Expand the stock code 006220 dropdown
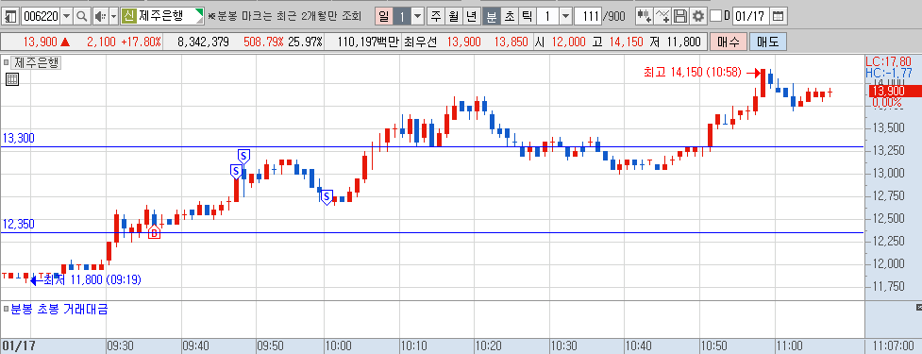922x354 pixels. (66, 16)
